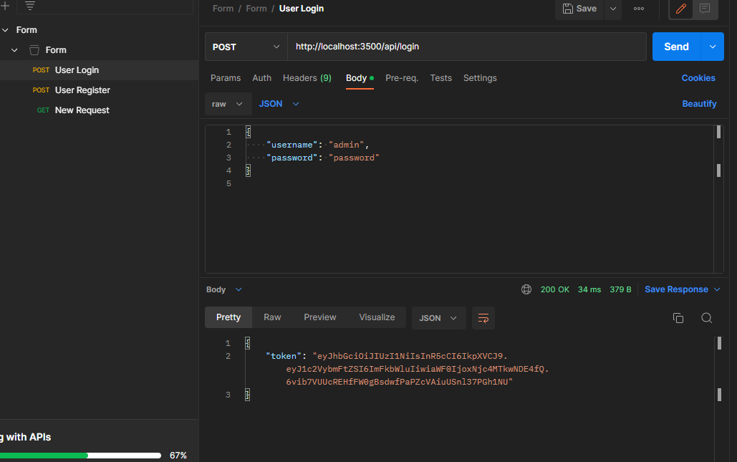Click the response body scrollbar
This screenshot has width=737, height=462.
coord(719,398)
